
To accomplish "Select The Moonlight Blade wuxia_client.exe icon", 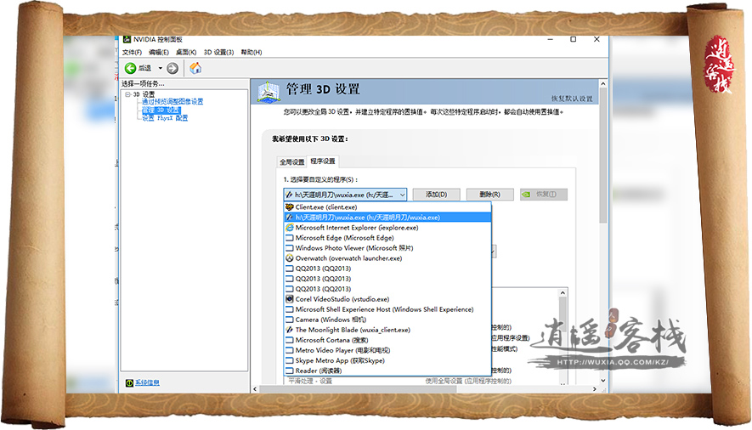I will tap(289, 330).
